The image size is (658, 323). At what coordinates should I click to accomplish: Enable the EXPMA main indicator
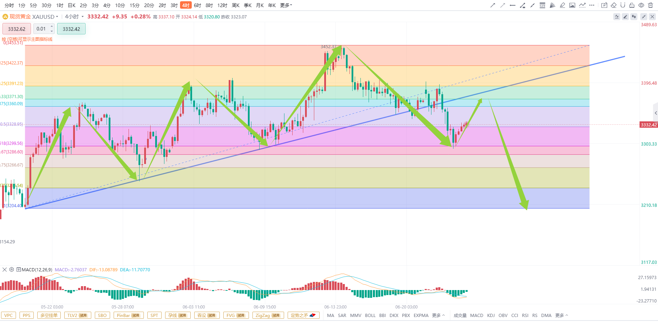421,315
